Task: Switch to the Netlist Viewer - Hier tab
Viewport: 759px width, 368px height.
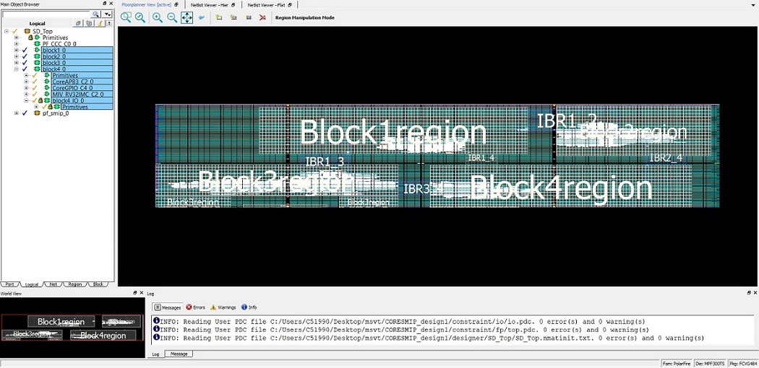Action: [209, 5]
